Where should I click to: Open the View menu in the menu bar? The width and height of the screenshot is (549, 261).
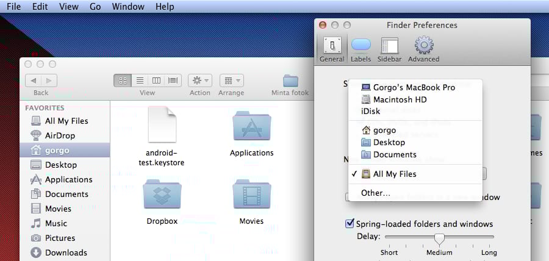click(69, 7)
